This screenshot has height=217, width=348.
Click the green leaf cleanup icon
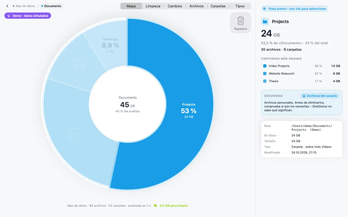coord(156,206)
